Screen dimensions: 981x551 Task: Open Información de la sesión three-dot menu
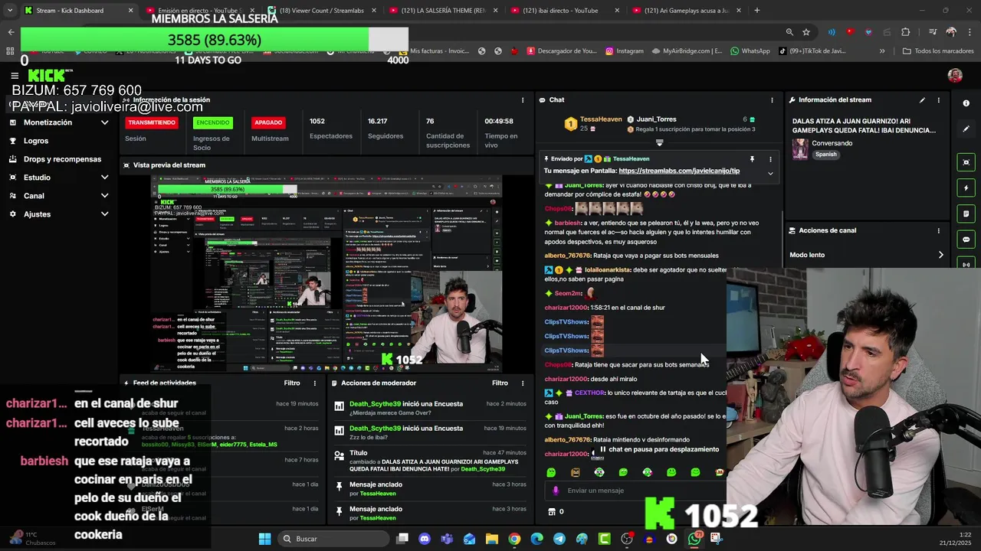[523, 100]
